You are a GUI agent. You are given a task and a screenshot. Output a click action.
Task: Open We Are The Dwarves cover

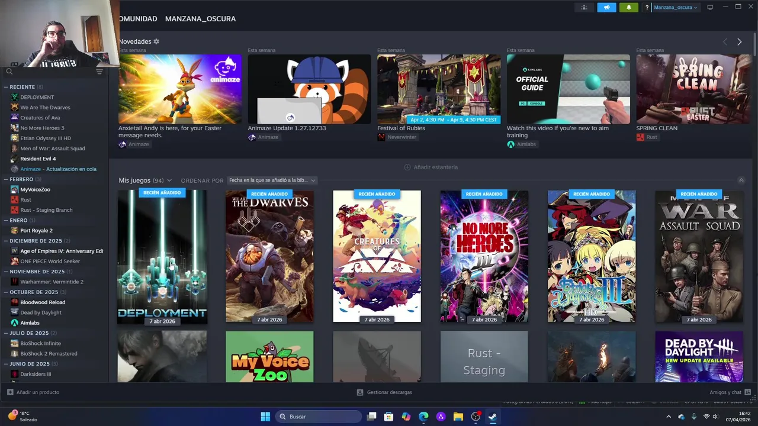coord(269,256)
